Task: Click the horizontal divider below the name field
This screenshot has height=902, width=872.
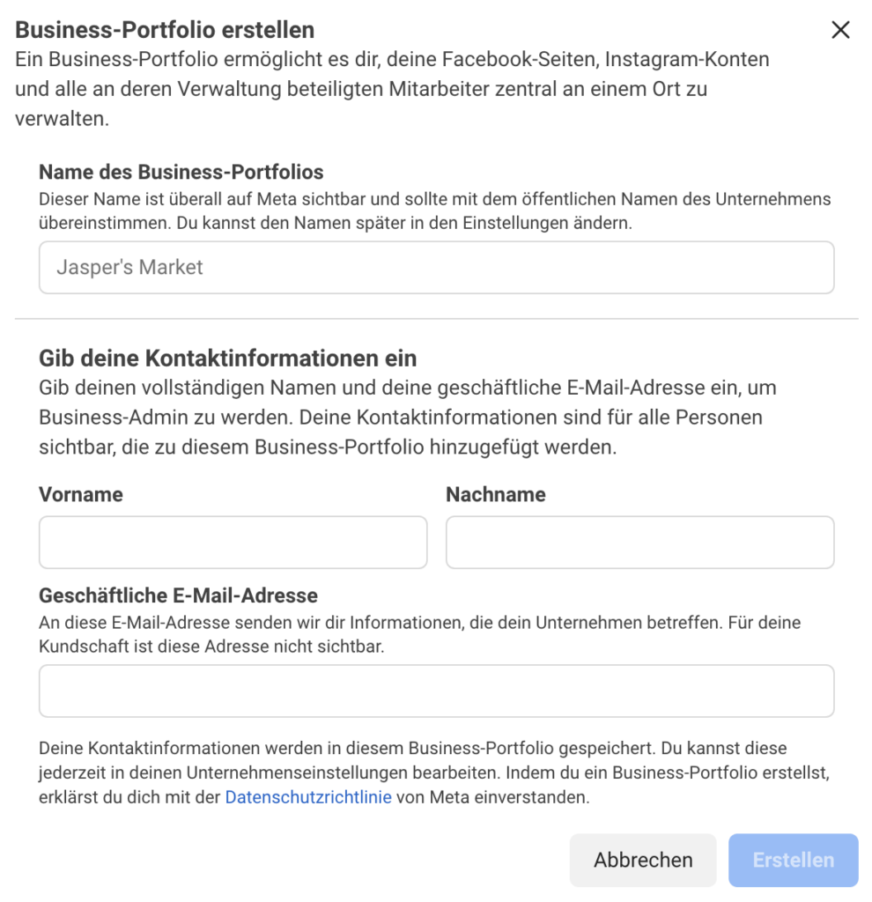Action: (436, 319)
